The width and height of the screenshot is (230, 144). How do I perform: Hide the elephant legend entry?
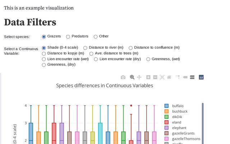[179, 127]
